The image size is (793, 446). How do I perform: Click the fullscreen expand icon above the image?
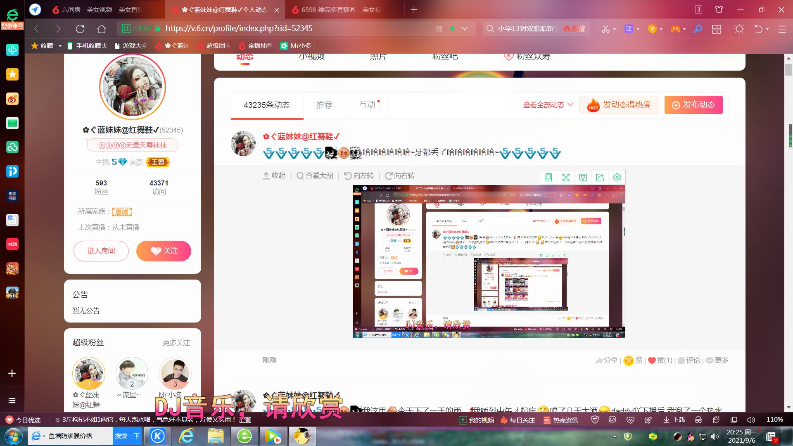point(566,177)
